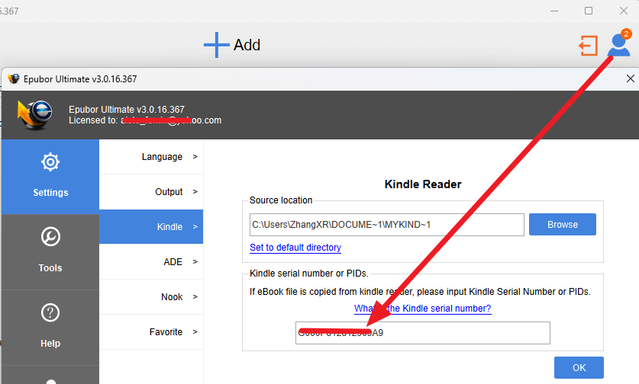639x384 pixels.
Task: Open the Kindle serial number help link
Action: click(x=423, y=309)
